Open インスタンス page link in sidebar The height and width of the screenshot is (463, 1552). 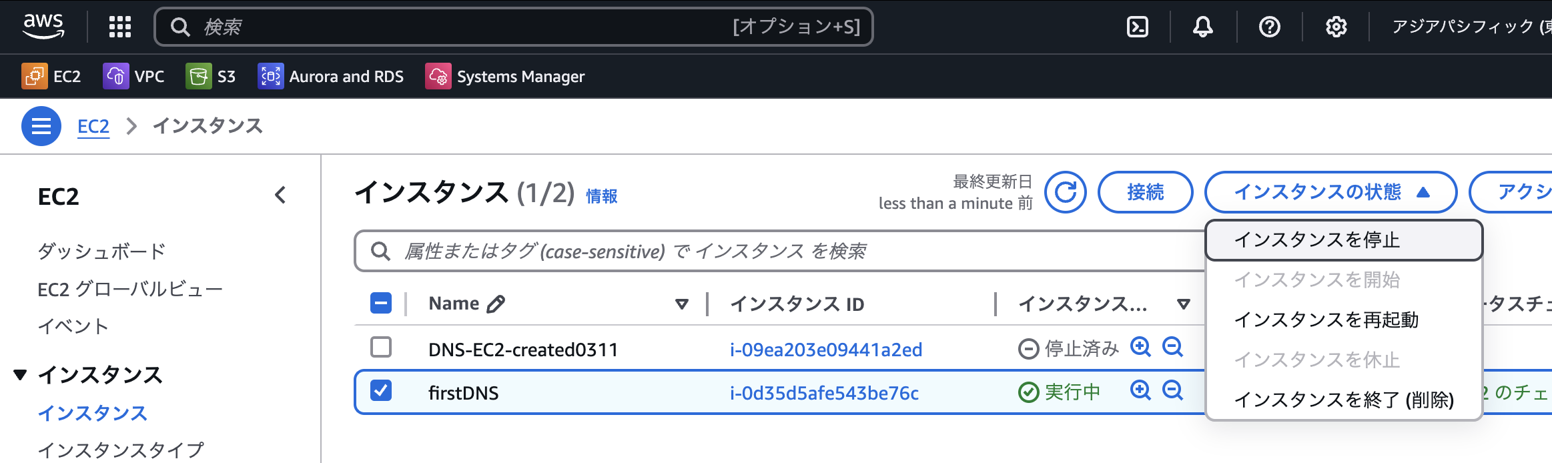pos(92,414)
